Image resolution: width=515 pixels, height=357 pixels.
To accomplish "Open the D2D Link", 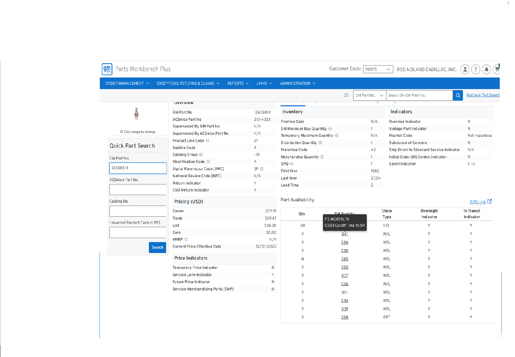I will tap(478, 202).
